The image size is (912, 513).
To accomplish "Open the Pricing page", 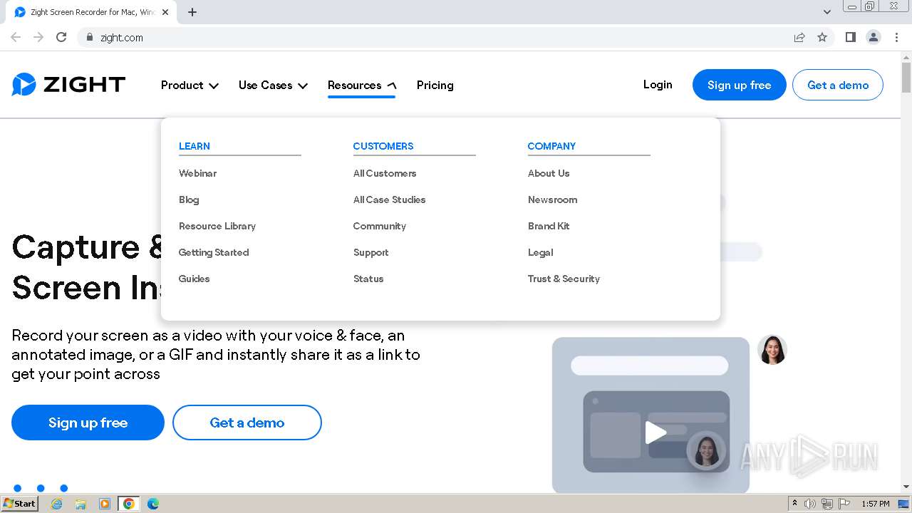I will click(435, 85).
